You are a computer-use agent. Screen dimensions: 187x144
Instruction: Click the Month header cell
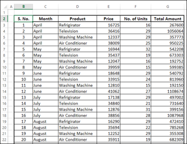point(45,19)
